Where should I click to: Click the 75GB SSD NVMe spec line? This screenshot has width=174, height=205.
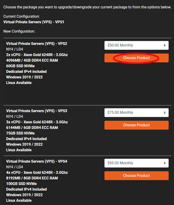pos(20,133)
